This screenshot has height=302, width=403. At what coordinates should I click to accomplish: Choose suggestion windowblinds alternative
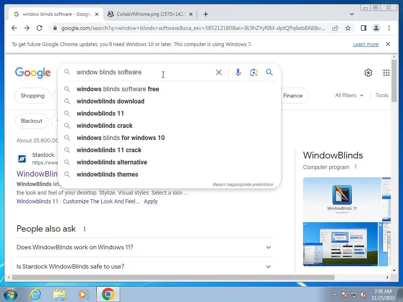click(x=169, y=162)
